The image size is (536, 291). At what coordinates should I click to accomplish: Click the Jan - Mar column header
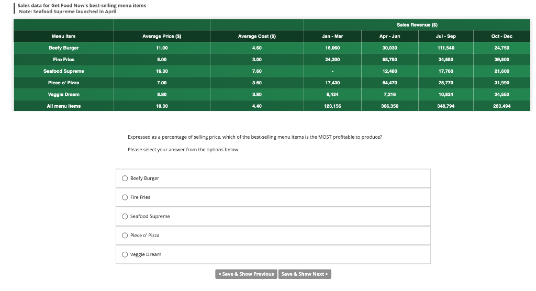pos(332,36)
